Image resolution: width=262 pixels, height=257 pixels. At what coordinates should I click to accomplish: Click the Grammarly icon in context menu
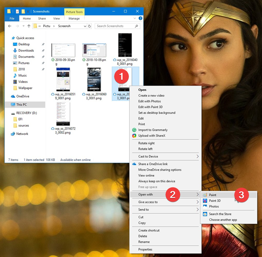134,130
